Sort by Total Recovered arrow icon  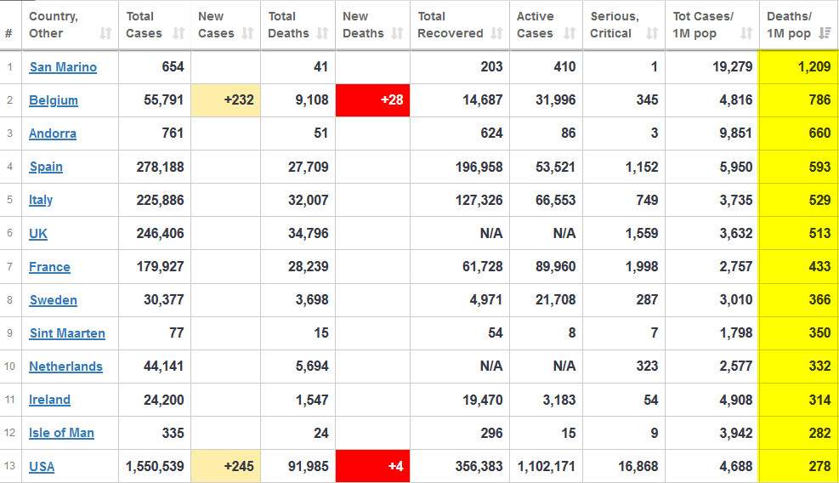pyautogui.click(x=496, y=34)
